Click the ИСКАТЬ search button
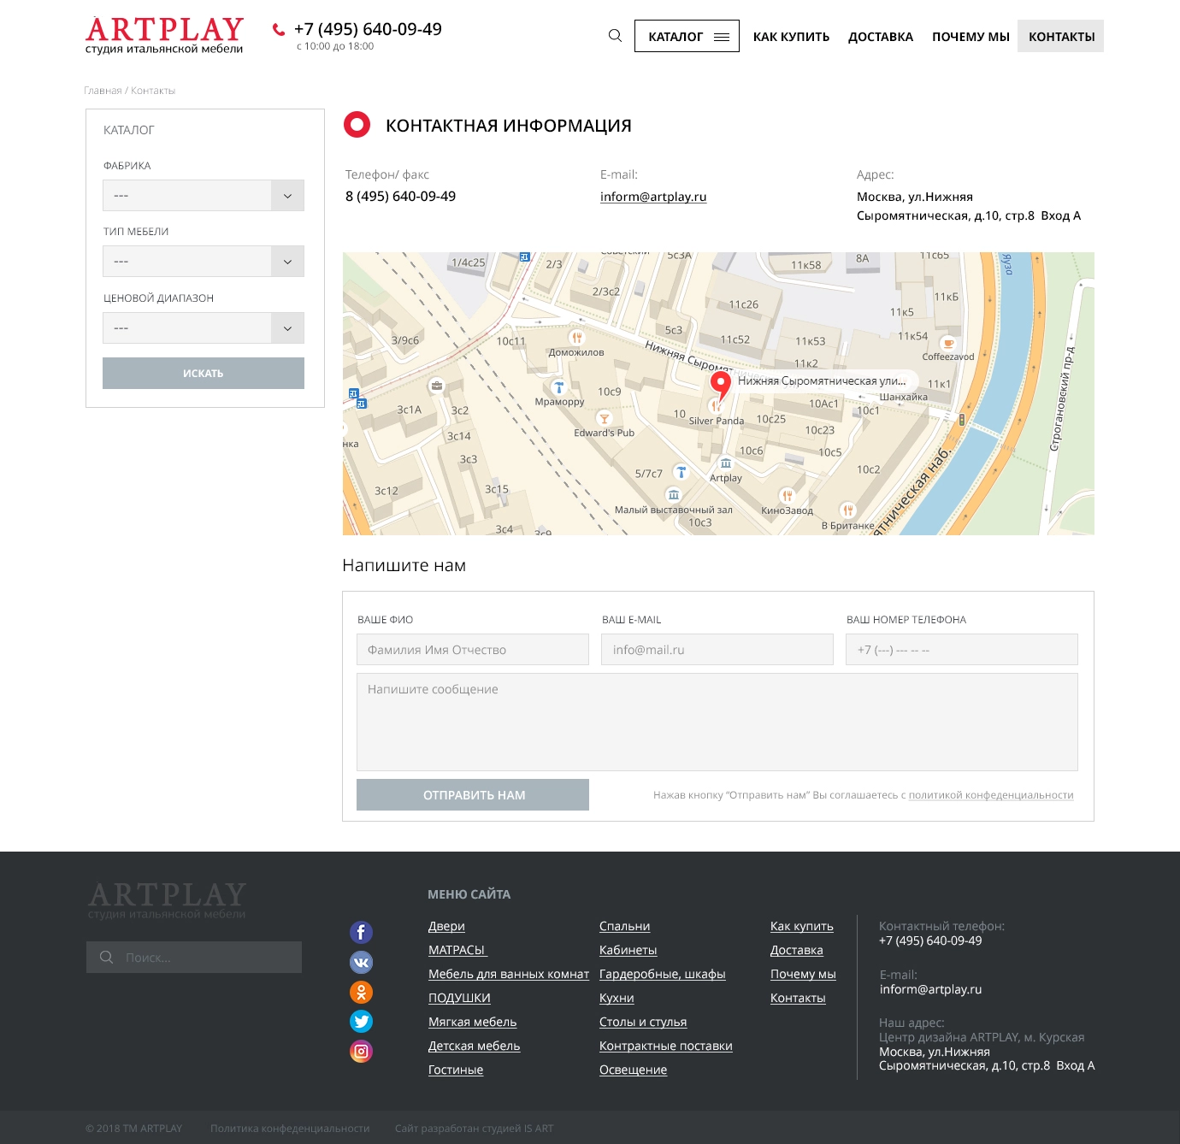This screenshot has height=1144, width=1180. tap(204, 374)
